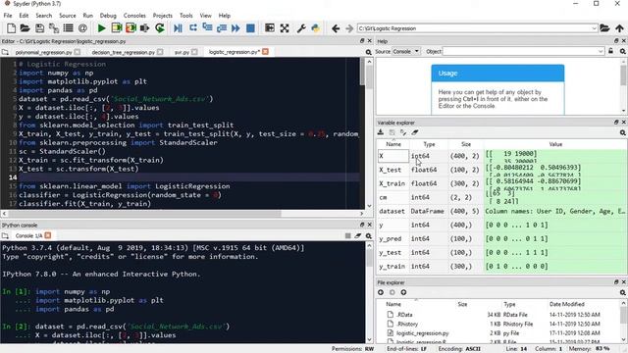Click the Permissions RW status bar entry
Screen dimensions: 628x353
(352, 349)
